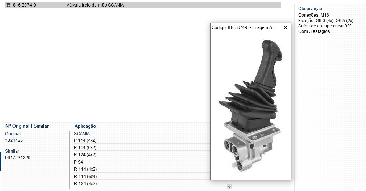Select the P 124 (4x2) application row
Screen dimensions: 366x191
(85, 155)
